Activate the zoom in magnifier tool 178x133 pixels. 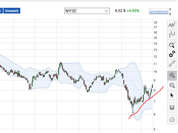[172, 75]
